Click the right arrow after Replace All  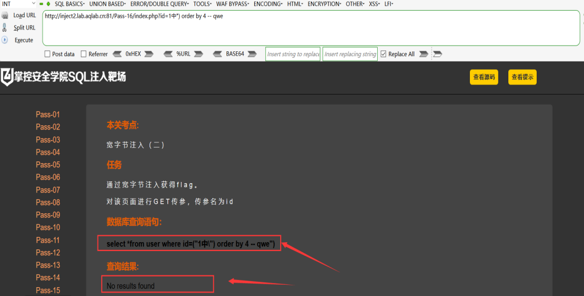coord(423,54)
